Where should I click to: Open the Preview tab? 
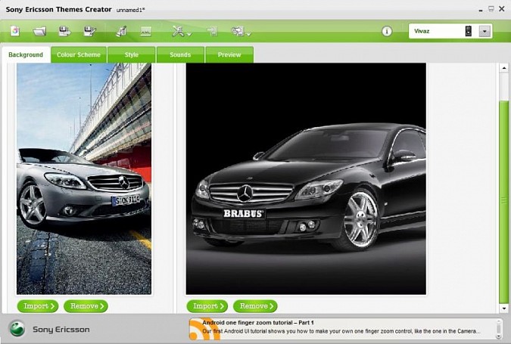click(x=229, y=54)
